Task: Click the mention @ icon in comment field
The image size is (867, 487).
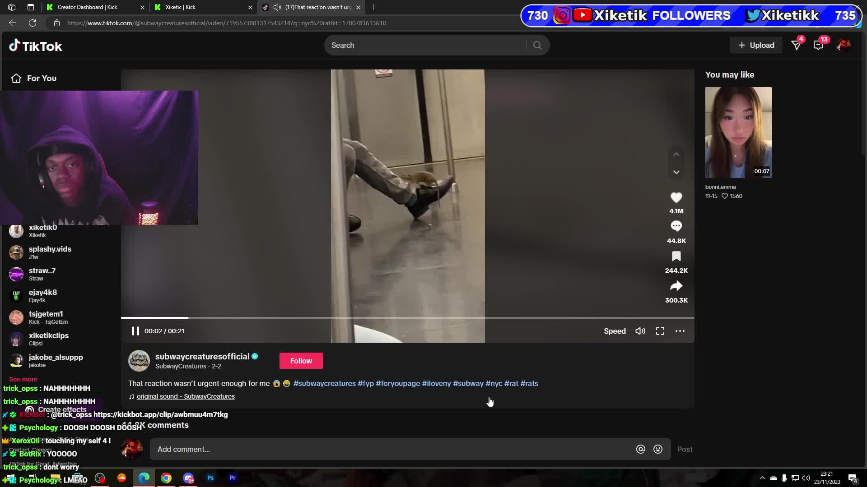Action: click(x=640, y=449)
